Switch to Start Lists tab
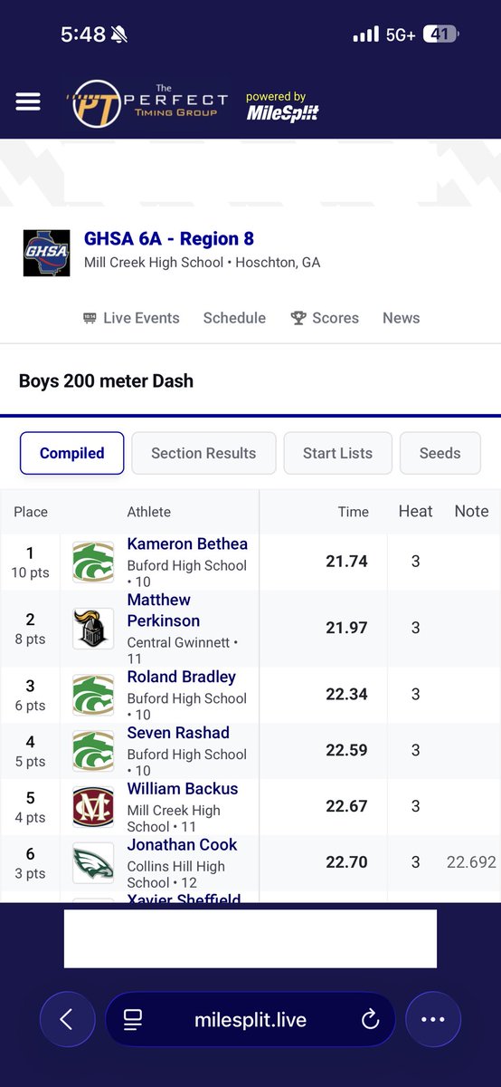 (x=337, y=453)
